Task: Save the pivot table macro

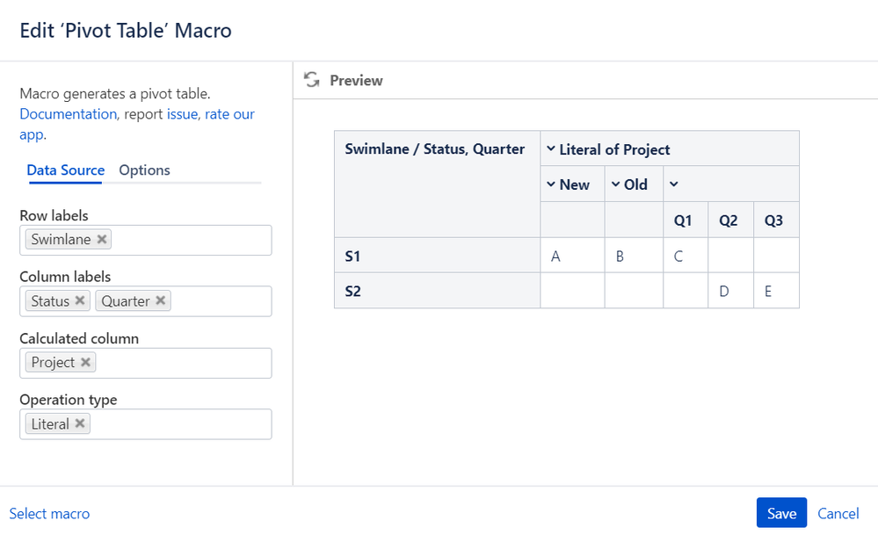Action: click(781, 513)
